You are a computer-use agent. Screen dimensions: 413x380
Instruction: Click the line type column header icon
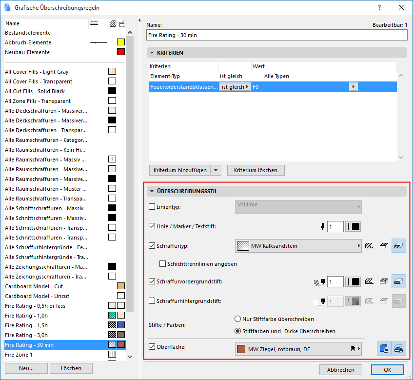tap(94, 23)
